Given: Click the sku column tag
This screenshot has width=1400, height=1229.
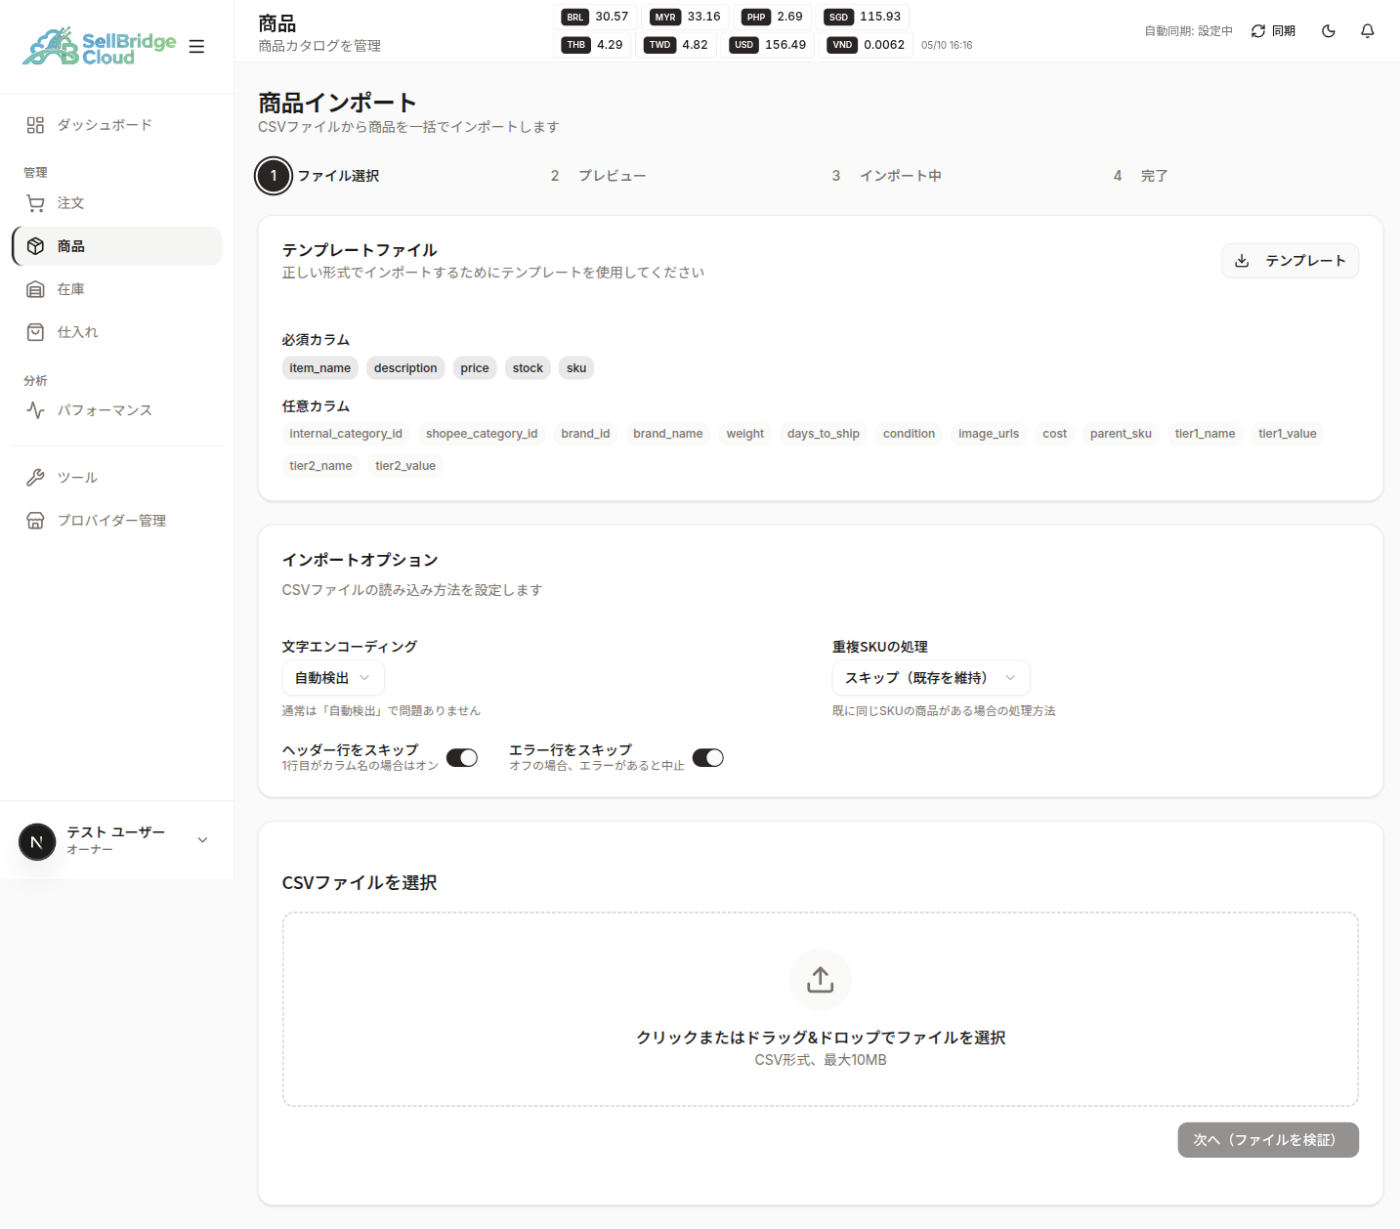Looking at the screenshot, I should click(576, 368).
